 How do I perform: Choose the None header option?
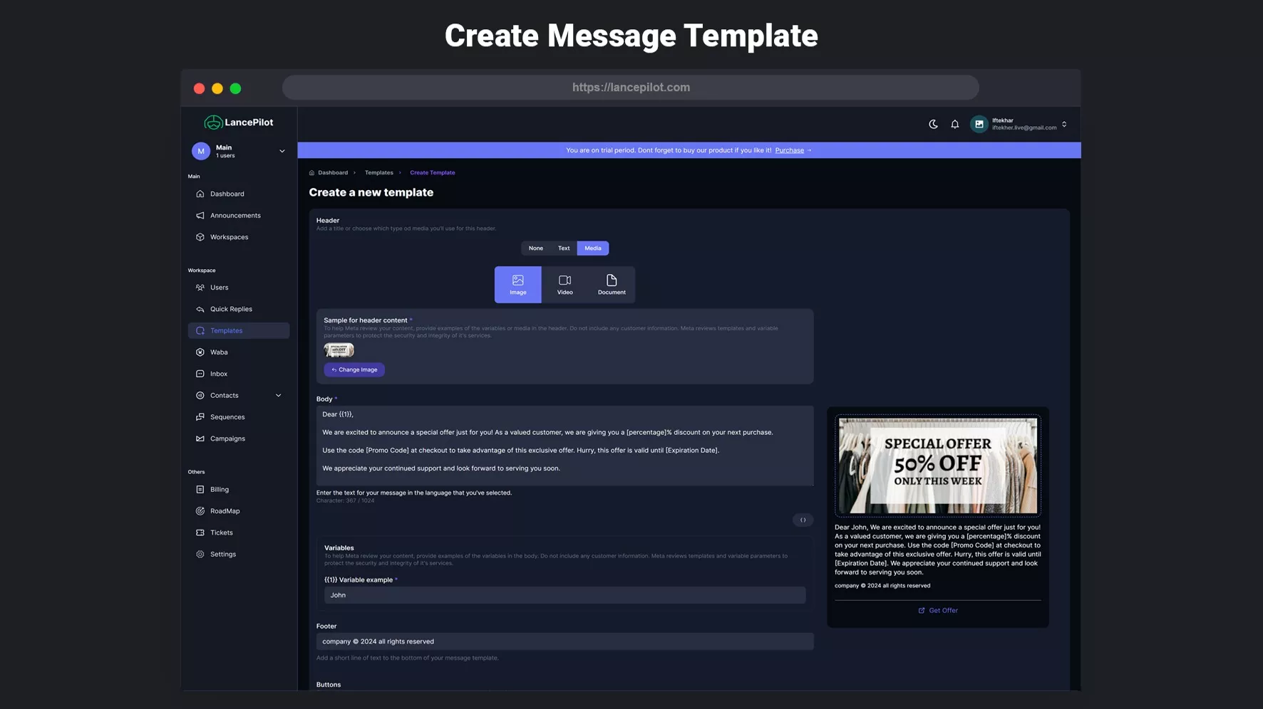(x=535, y=248)
